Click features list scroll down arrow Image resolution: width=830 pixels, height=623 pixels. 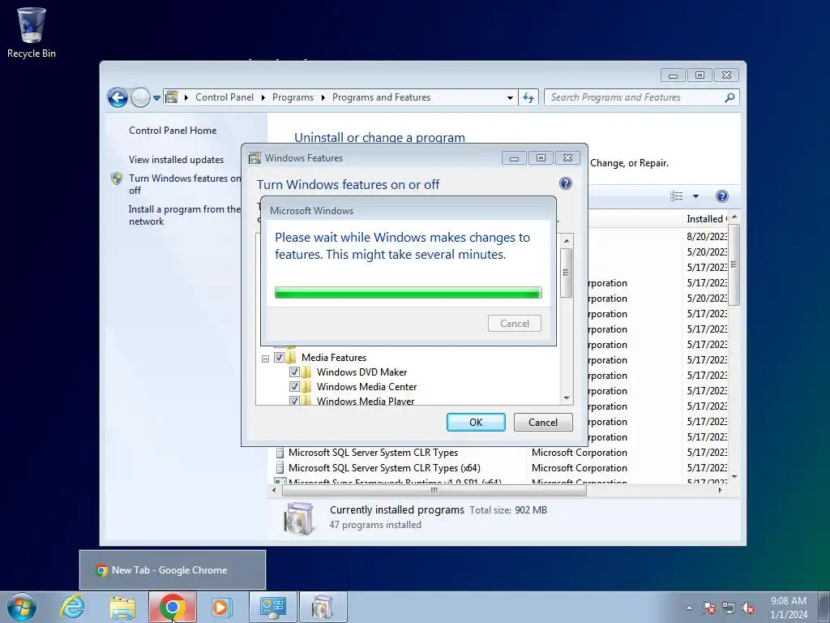coord(567,397)
